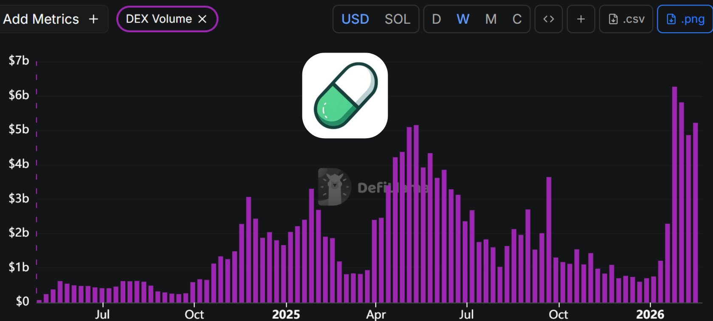The image size is (713, 321).
Task: Click the plus icon next to embed
Action: (x=581, y=19)
